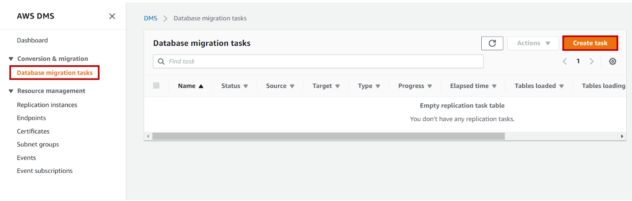The image size is (632, 201).
Task: Click the Create task button
Action: tap(590, 43)
